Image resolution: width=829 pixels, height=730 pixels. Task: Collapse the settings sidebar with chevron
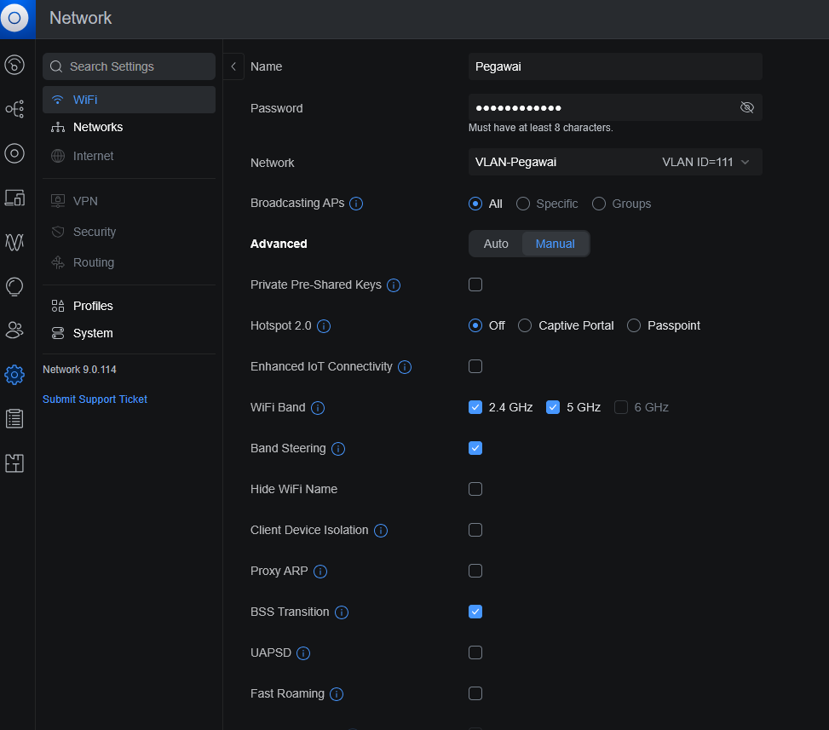point(233,66)
